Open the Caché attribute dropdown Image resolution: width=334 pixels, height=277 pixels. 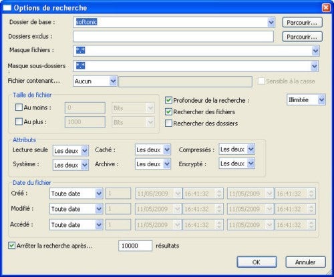point(167,150)
